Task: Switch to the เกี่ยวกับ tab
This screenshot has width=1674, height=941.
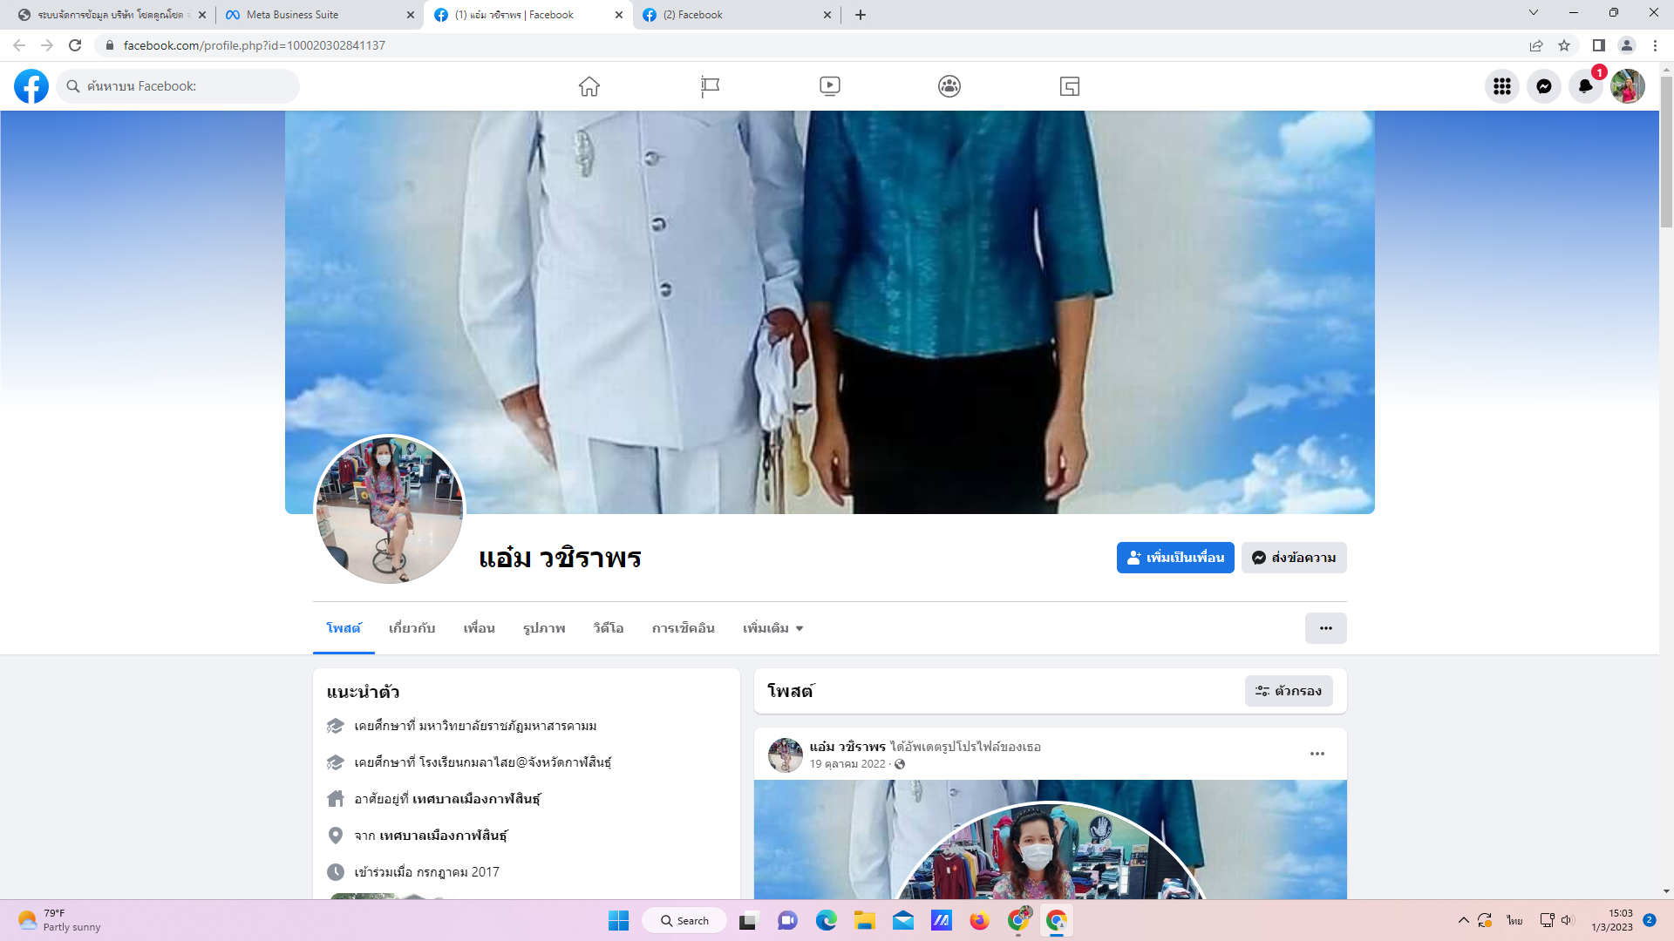Action: 412,628
